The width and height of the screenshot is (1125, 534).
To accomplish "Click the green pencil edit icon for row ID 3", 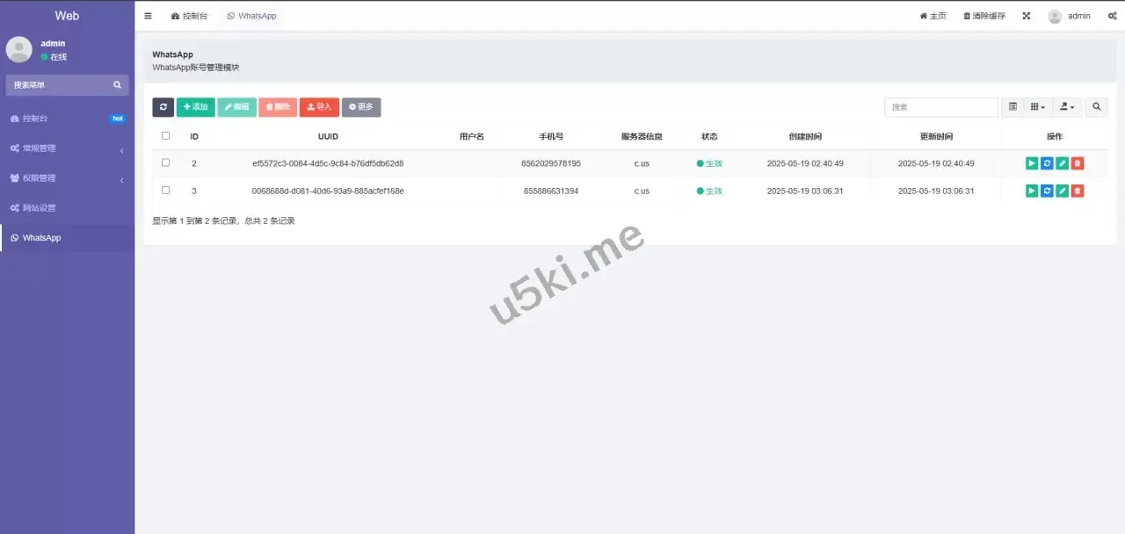I will [1062, 191].
